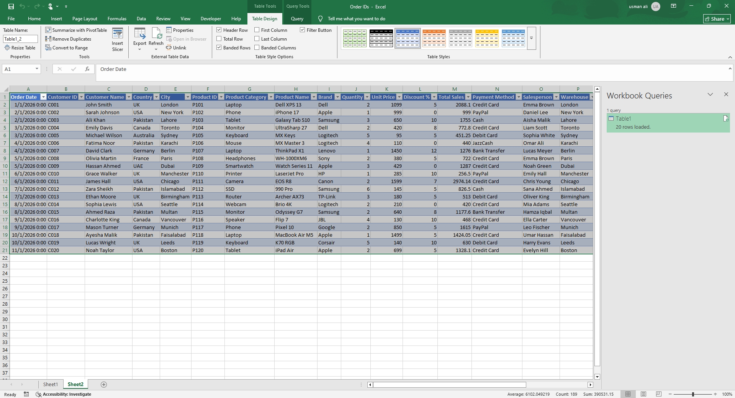
Task: Collapse the ribbon with the arrow
Action: pyautogui.click(x=730, y=57)
